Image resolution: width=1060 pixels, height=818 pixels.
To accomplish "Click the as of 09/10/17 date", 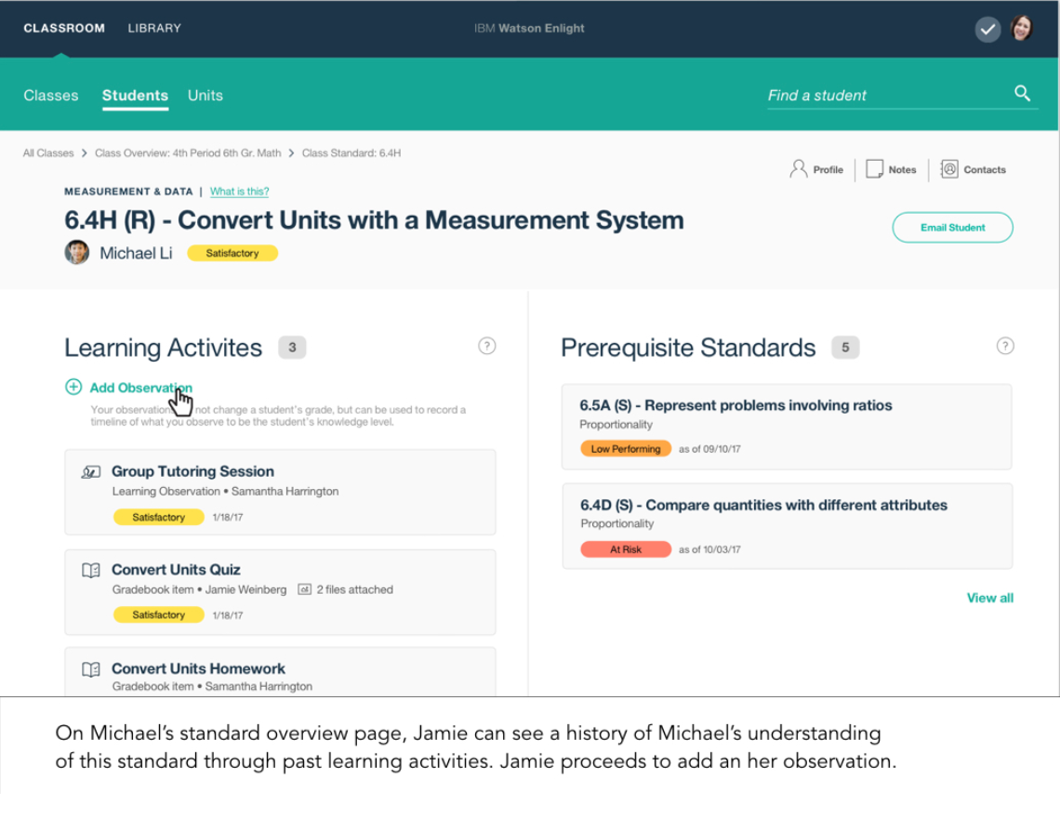I will point(709,449).
